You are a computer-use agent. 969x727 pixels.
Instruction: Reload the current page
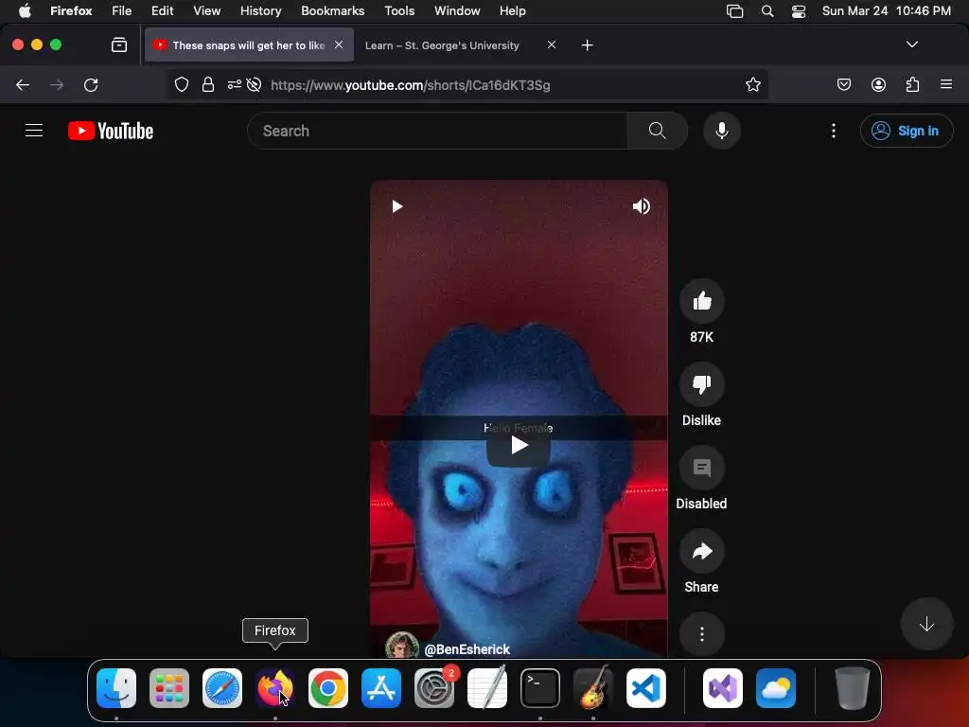tap(91, 84)
